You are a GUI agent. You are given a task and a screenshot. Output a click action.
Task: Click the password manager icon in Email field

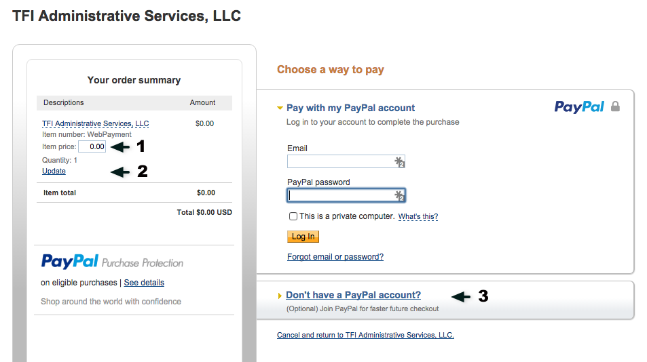[x=399, y=162]
